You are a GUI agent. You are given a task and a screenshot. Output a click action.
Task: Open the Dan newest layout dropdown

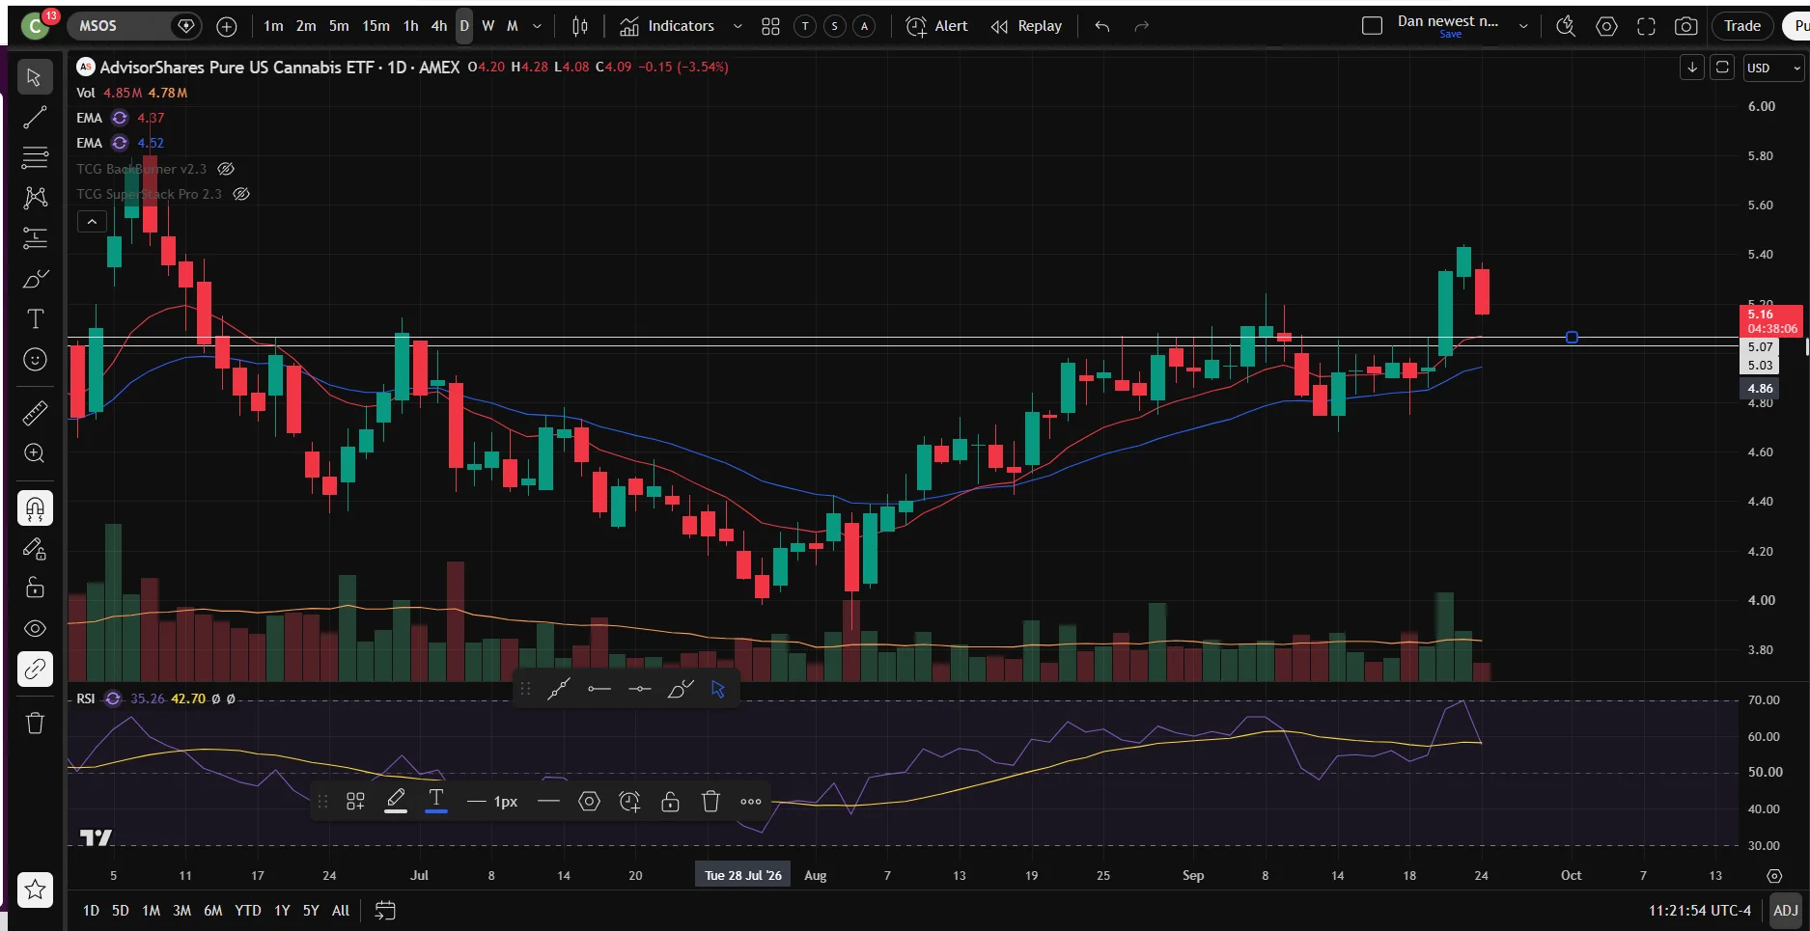(x=1523, y=26)
